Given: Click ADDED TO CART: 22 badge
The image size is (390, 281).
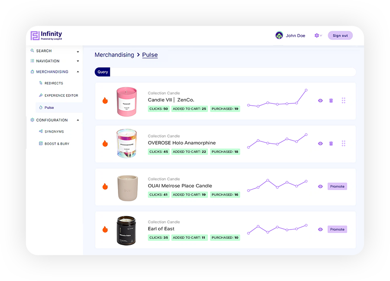Looking at the screenshot, I should coord(189,152).
